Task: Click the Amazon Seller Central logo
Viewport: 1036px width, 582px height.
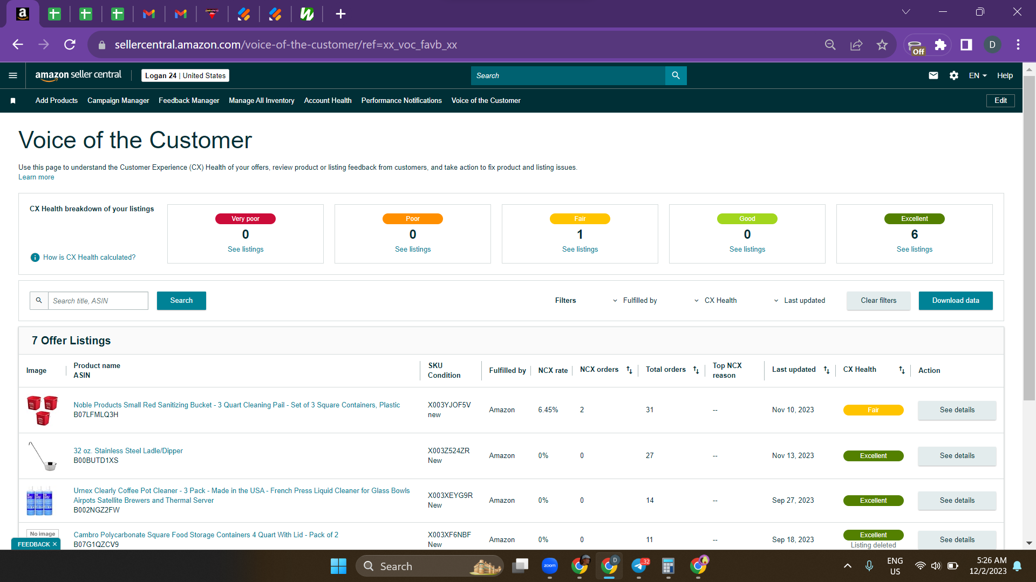Action: coord(78,75)
